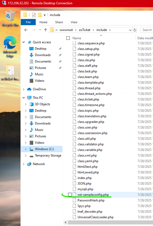Unpin Desktop using its pin icon
Viewport: 153px width, 226px height.
point(60,49)
